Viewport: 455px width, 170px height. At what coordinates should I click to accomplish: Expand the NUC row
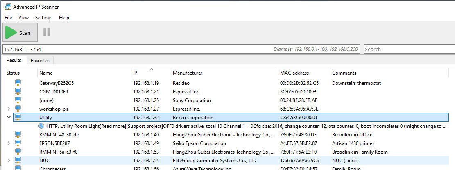[9, 161]
